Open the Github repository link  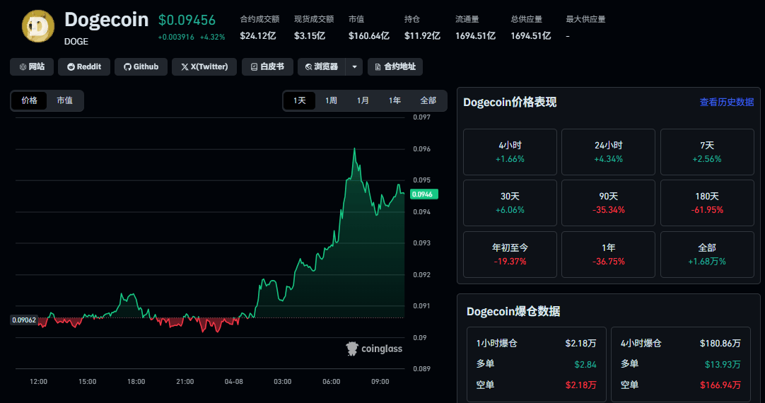(141, 66)
